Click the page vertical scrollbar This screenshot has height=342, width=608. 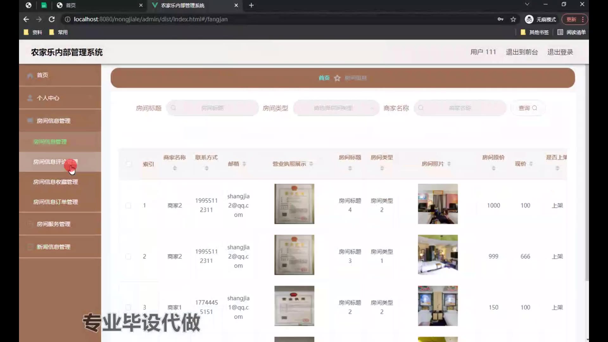[x=587, y=173]
